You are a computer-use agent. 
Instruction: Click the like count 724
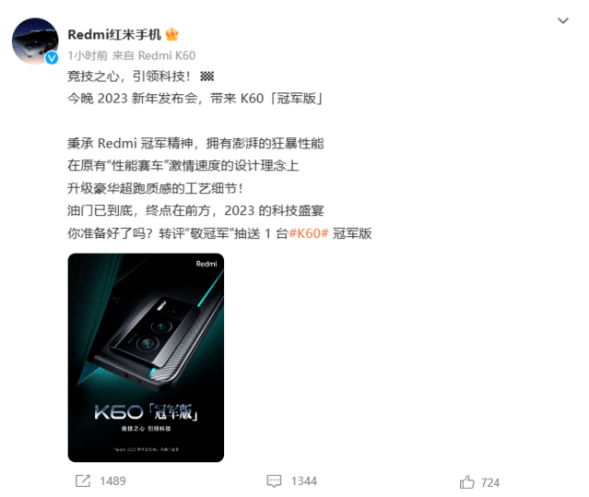click(490, 483)
